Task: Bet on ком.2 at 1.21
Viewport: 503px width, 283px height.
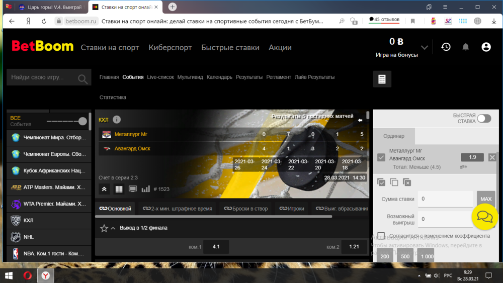Action: (354, 246)
